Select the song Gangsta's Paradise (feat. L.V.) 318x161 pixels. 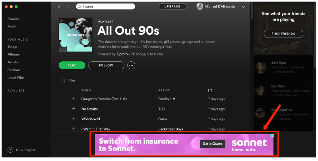[x=104, y=99]
